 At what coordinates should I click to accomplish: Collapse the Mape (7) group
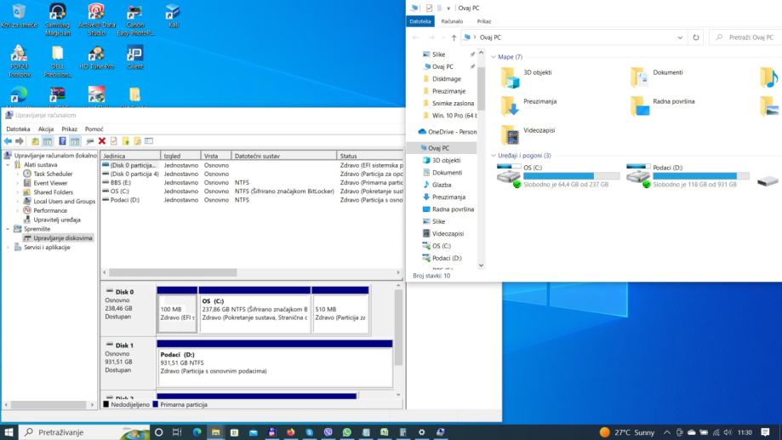point(493,57)
